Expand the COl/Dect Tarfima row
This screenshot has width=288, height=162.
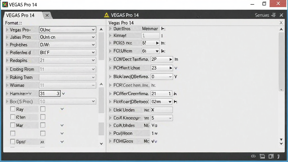click(x=110, y=59)
